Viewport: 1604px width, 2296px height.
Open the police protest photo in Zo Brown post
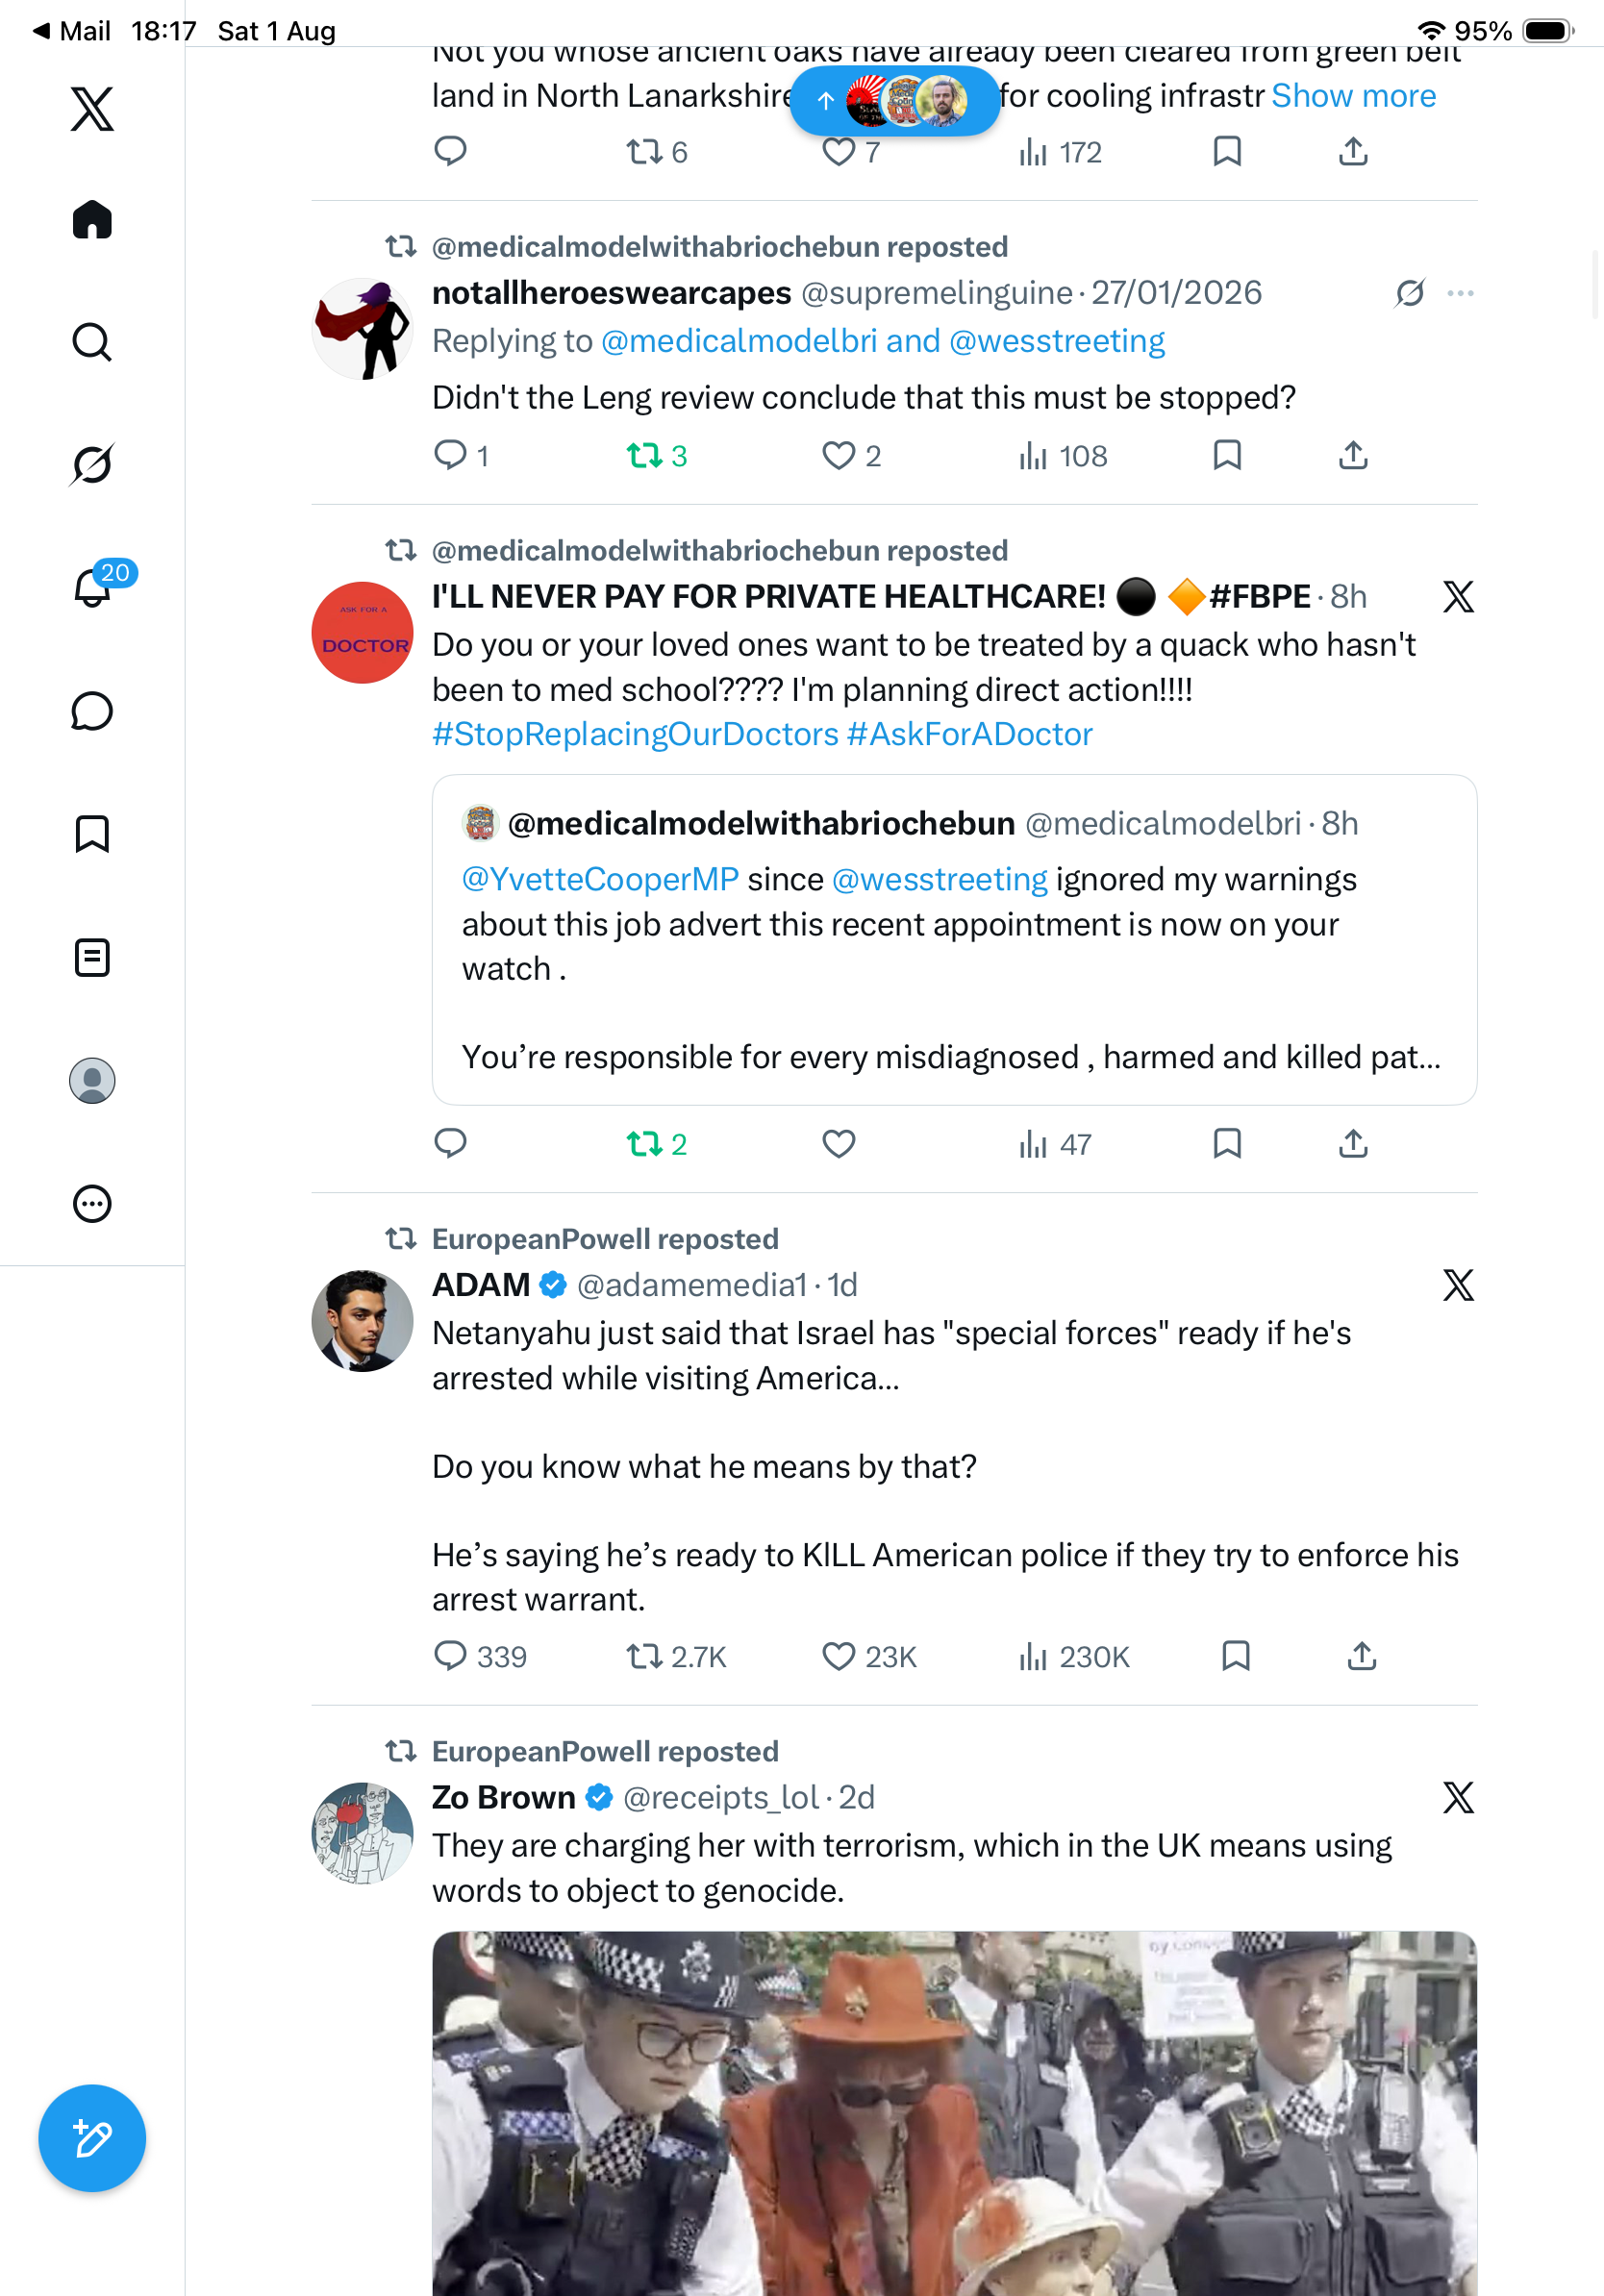[x=954, y=2112]
